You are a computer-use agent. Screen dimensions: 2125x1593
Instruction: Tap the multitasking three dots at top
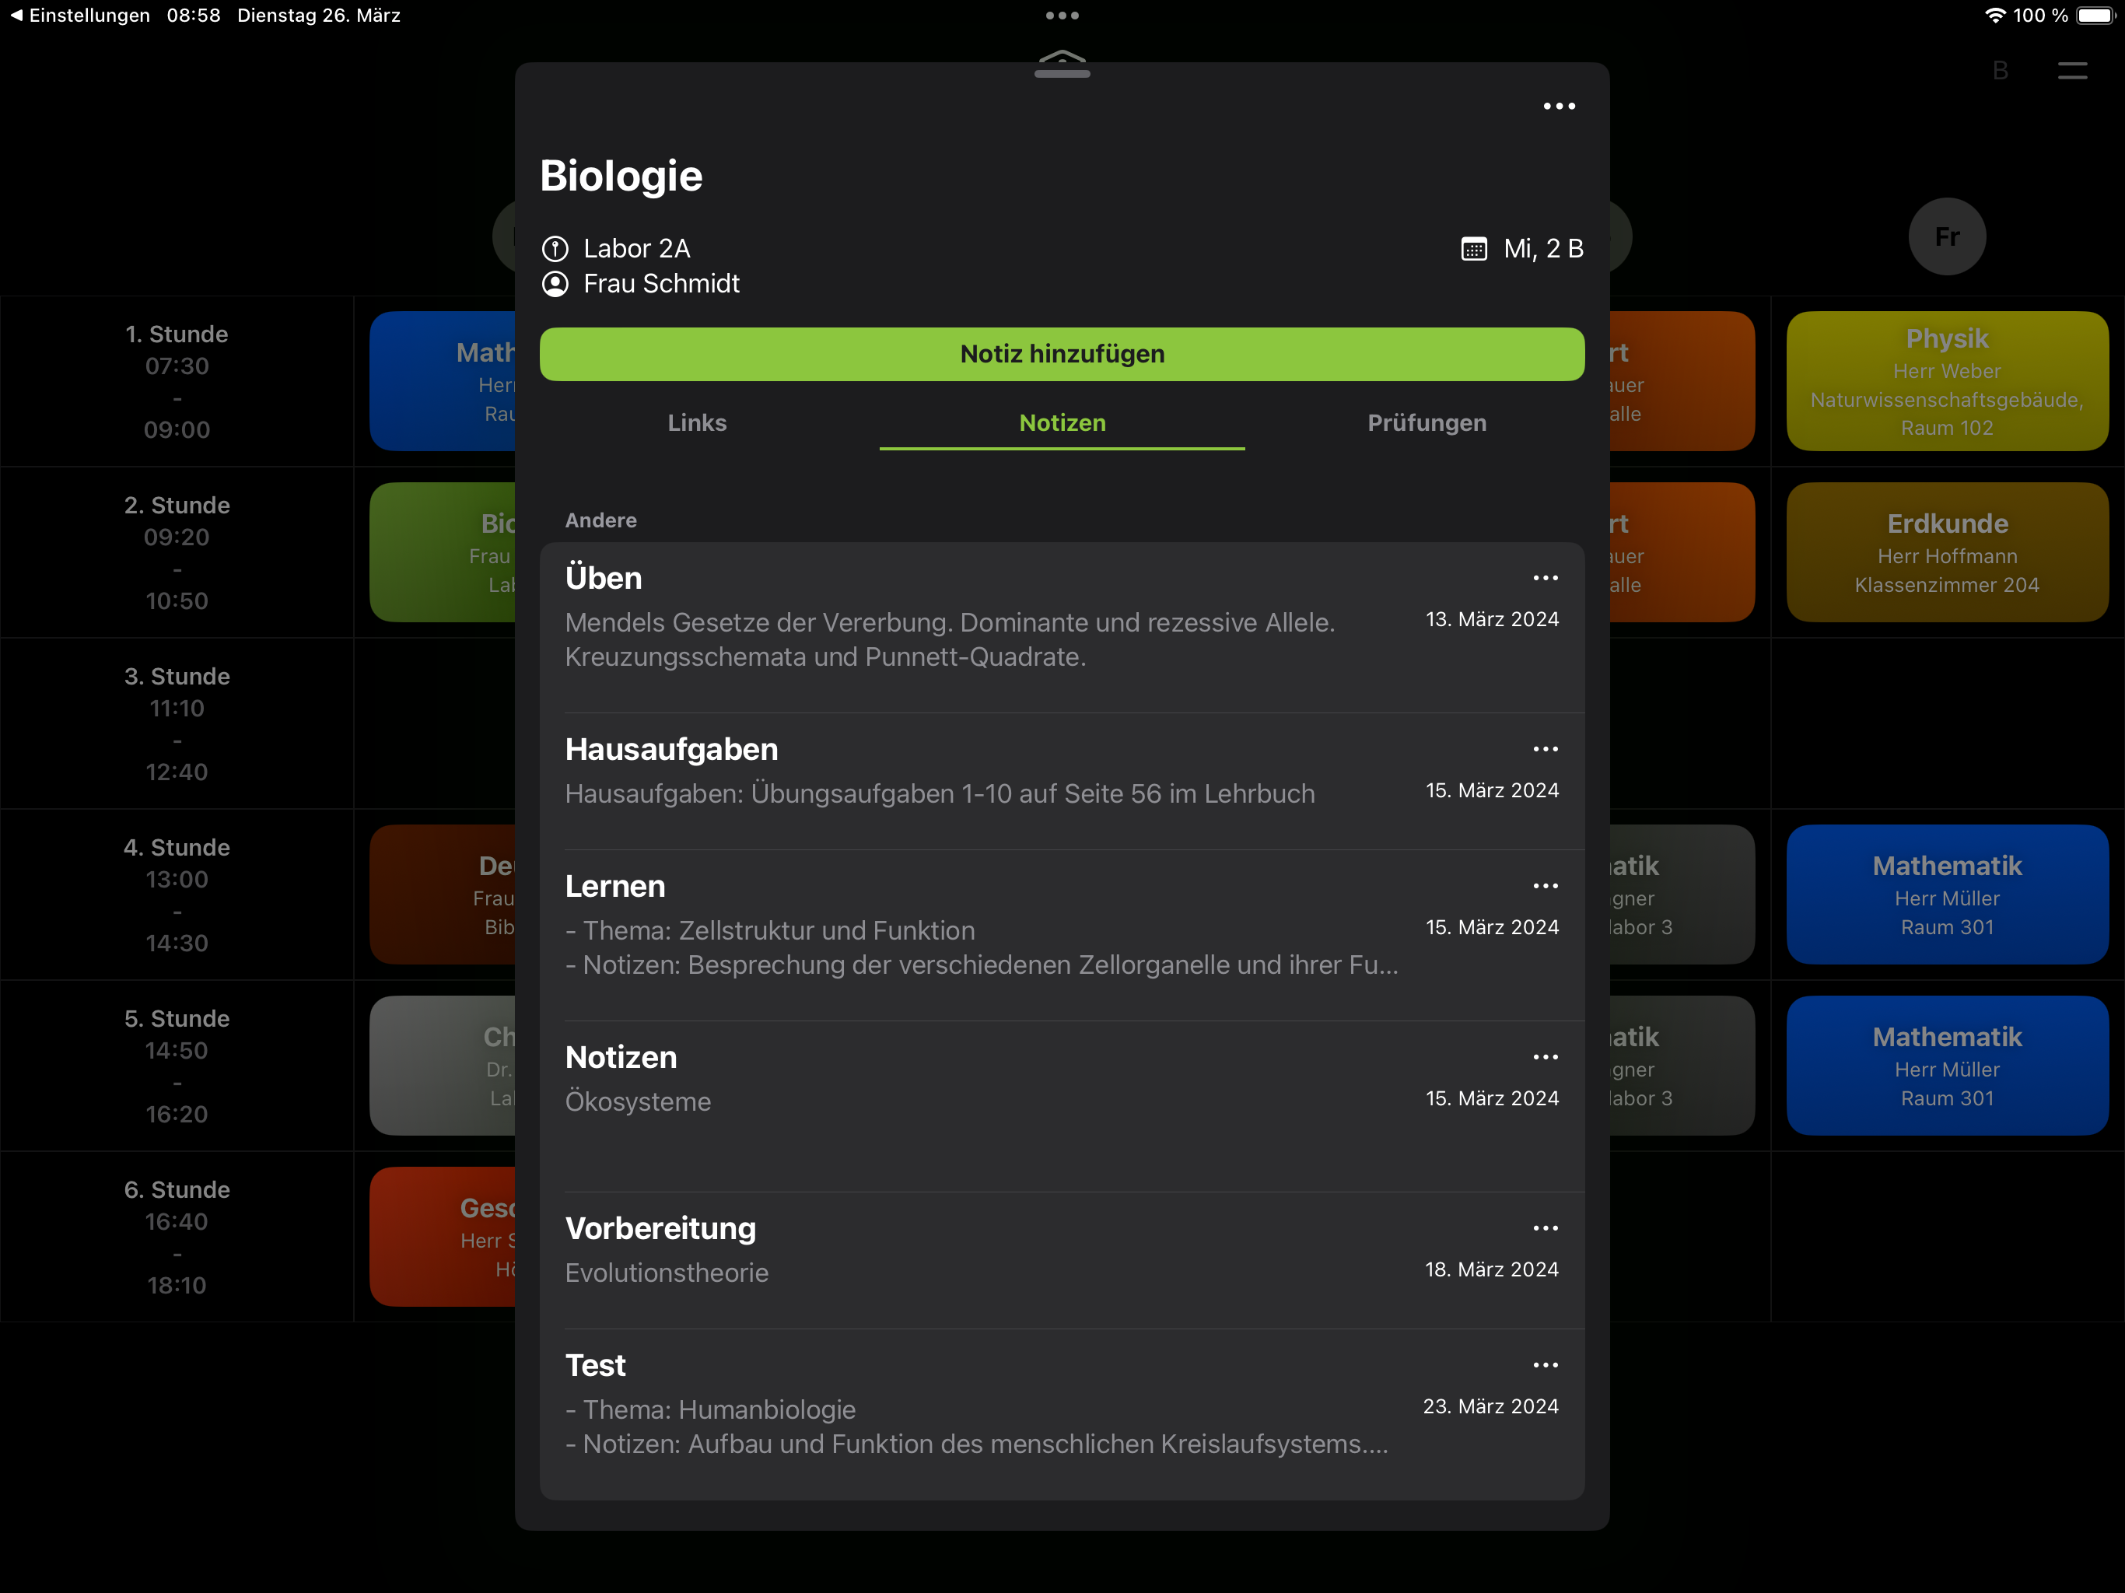pyautogui.click(x=1062, y=16)
